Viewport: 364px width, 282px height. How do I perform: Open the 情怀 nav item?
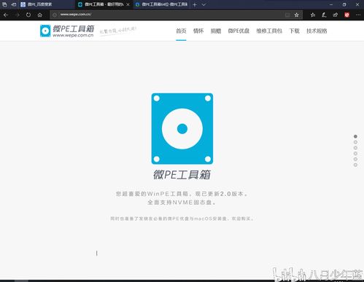point(198,31)
